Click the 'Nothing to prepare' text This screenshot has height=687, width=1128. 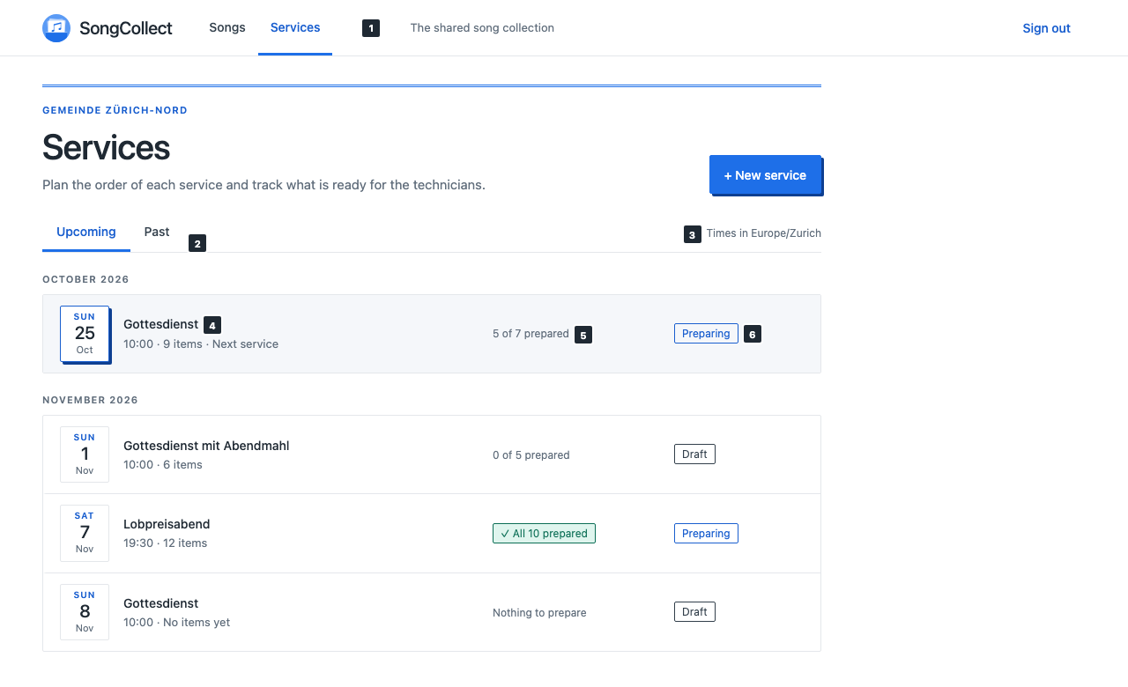coord(539,613)
